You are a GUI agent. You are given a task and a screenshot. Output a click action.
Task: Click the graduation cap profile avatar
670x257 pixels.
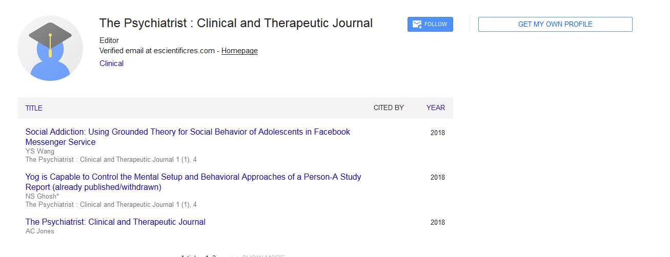(50, 48)
